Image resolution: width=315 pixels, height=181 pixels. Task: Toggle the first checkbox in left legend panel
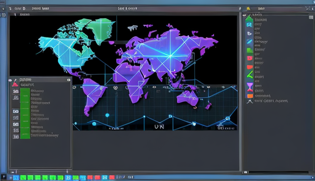(x=15, y=91)
